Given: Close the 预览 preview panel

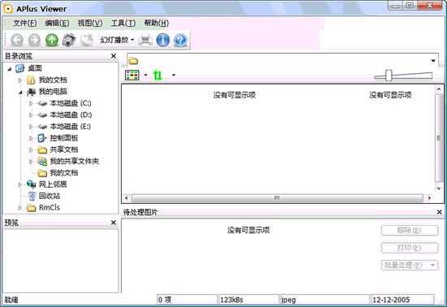Looking at the screenshot, I should click(x=114, y=223).
